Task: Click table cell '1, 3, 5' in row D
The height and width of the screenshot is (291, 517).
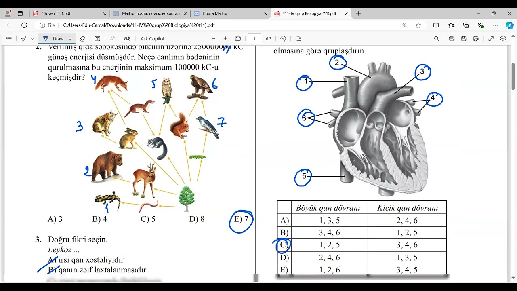Action: click(407, 257)
